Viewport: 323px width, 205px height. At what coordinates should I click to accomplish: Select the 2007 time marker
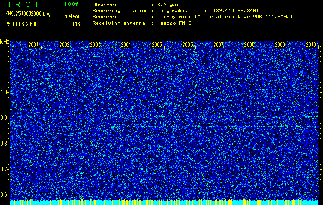coord(218,45)
